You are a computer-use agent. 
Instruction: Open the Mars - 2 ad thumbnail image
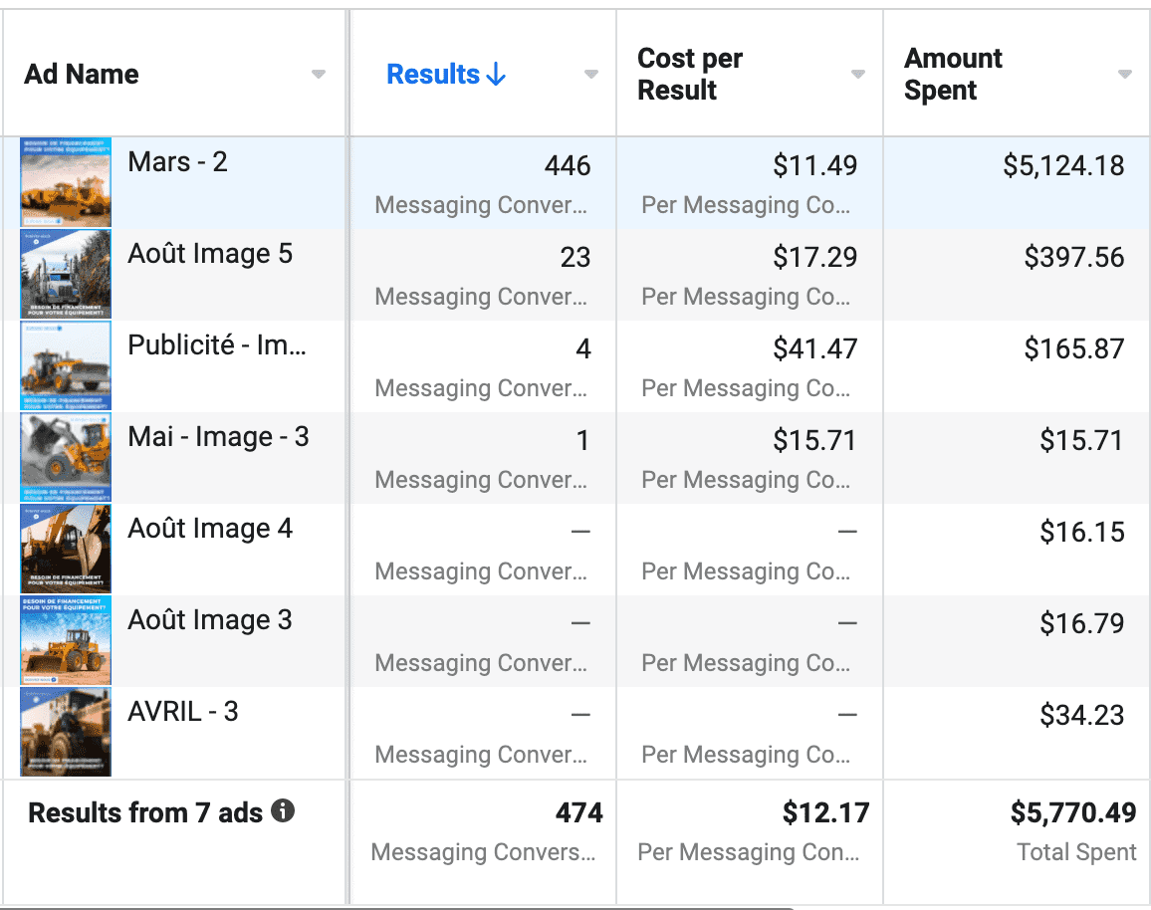(x=64, y=182)
